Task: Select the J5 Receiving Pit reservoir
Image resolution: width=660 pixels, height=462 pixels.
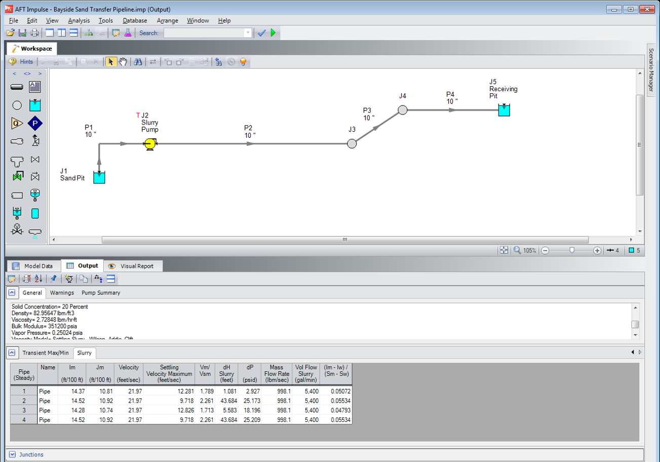Action: (x=504, y=110)
